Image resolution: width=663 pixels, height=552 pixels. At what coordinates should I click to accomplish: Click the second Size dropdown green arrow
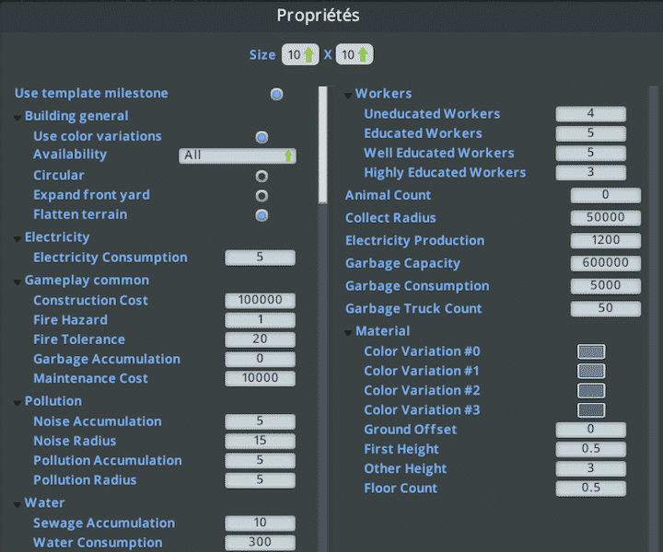[363, 55]
